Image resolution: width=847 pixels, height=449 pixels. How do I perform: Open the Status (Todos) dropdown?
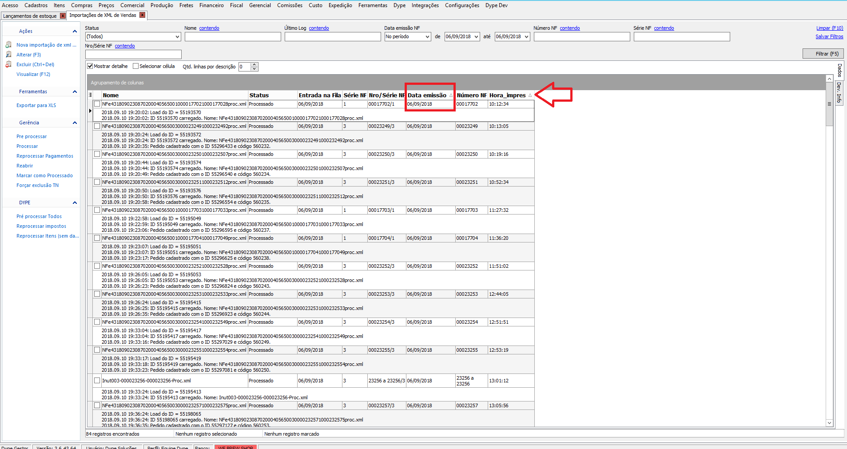pyautogui.click(x=177, y=37)
